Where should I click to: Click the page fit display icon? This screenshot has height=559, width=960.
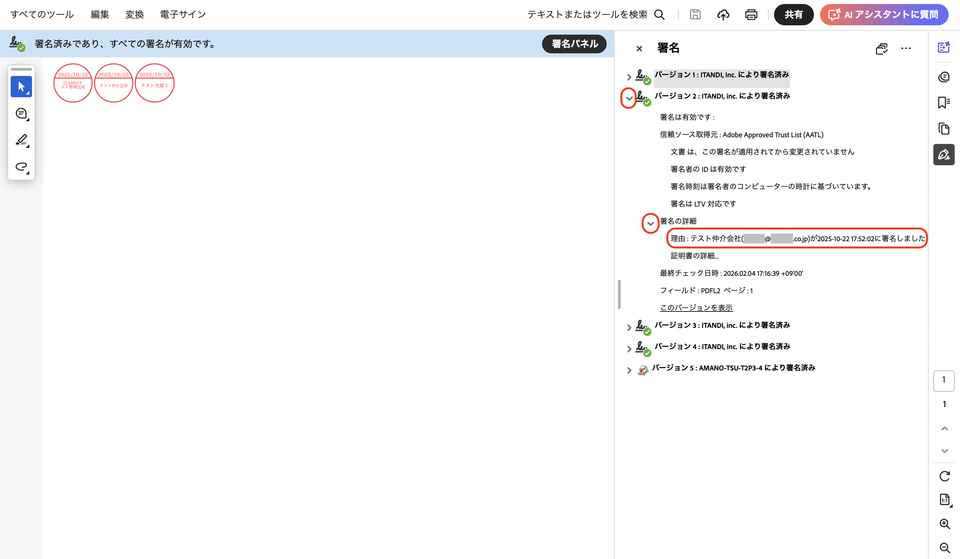tap(944, 499)
